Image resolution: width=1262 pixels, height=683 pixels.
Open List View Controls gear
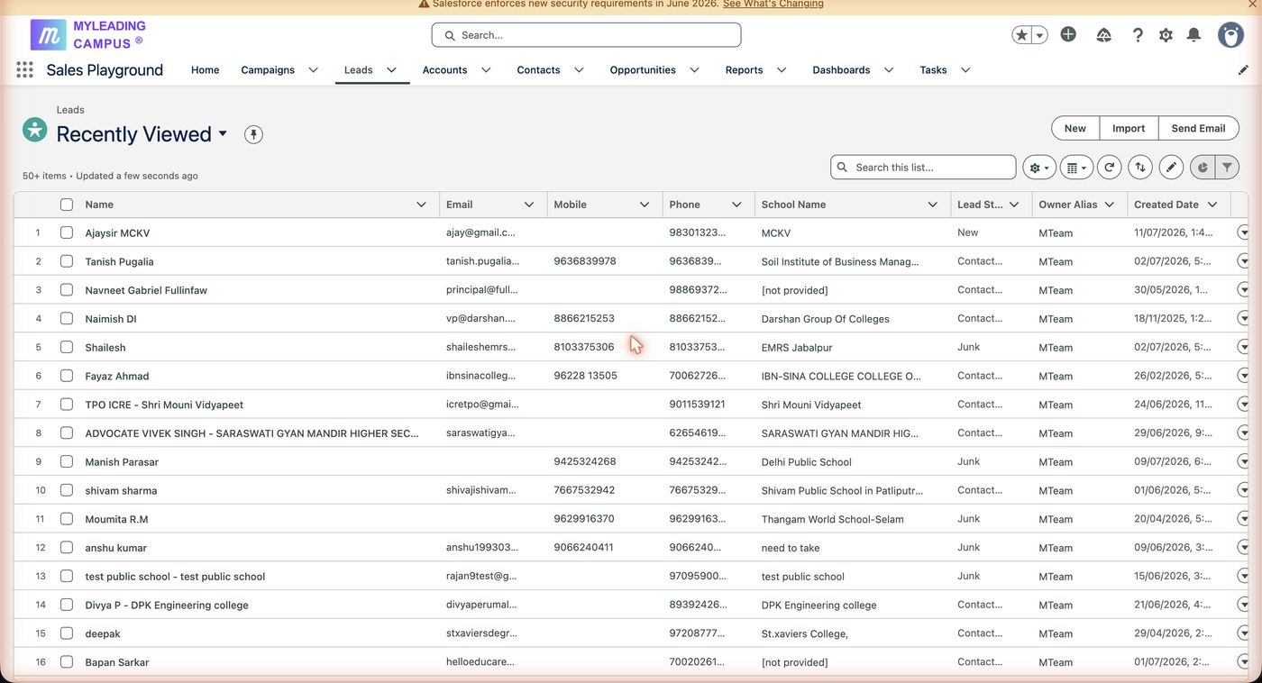tap(1039, 168)
